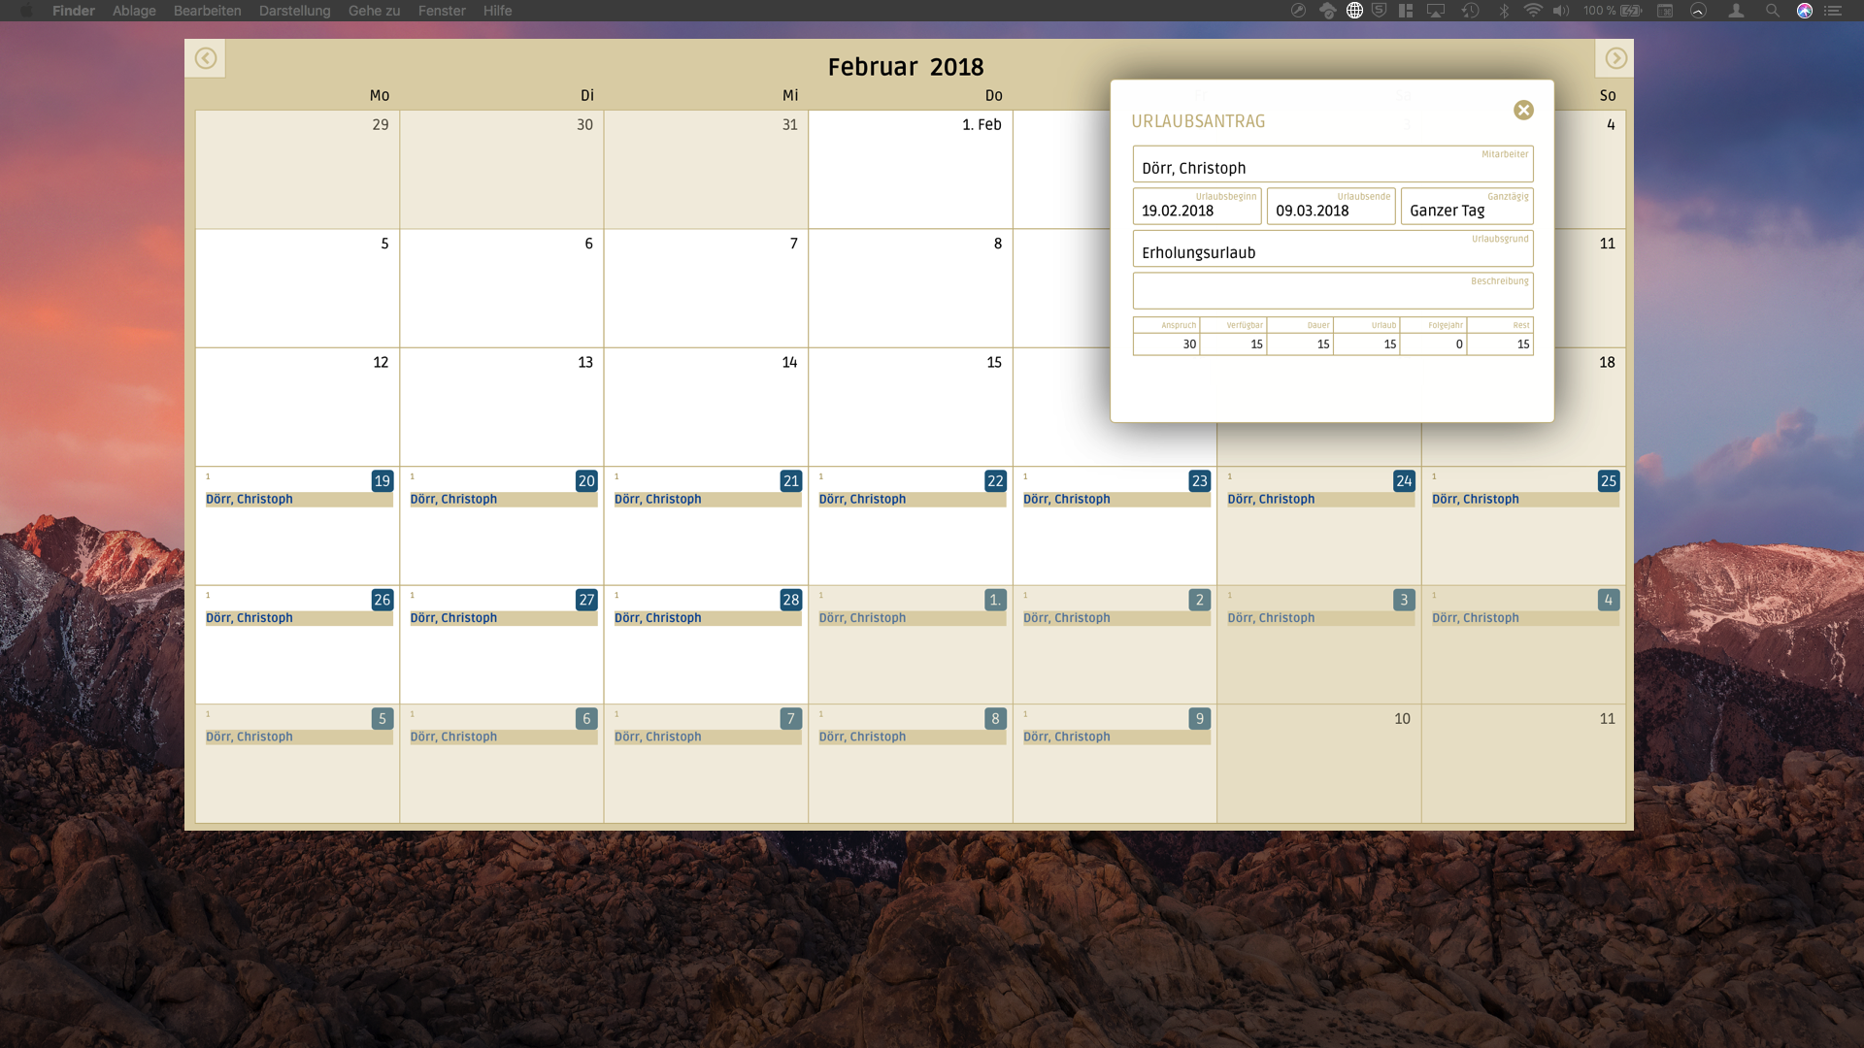1864x1048 pixels.
Task: Open the Bluetooth status menu
Action: 1504,11
